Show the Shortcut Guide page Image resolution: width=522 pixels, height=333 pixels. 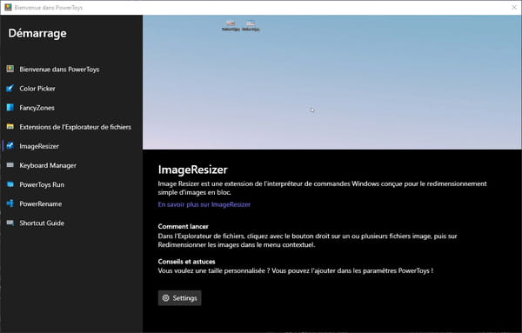point(71,223)
